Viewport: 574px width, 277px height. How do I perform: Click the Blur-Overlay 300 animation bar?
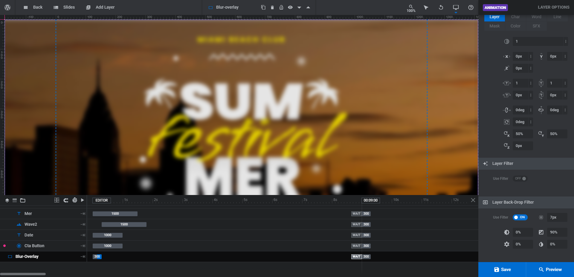[x=97, y=257]
